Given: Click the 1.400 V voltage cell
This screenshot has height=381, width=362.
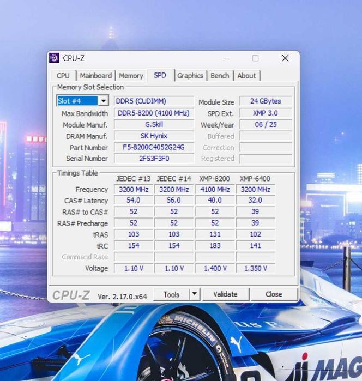Looking at the screenshot, I should coord(215,268).
